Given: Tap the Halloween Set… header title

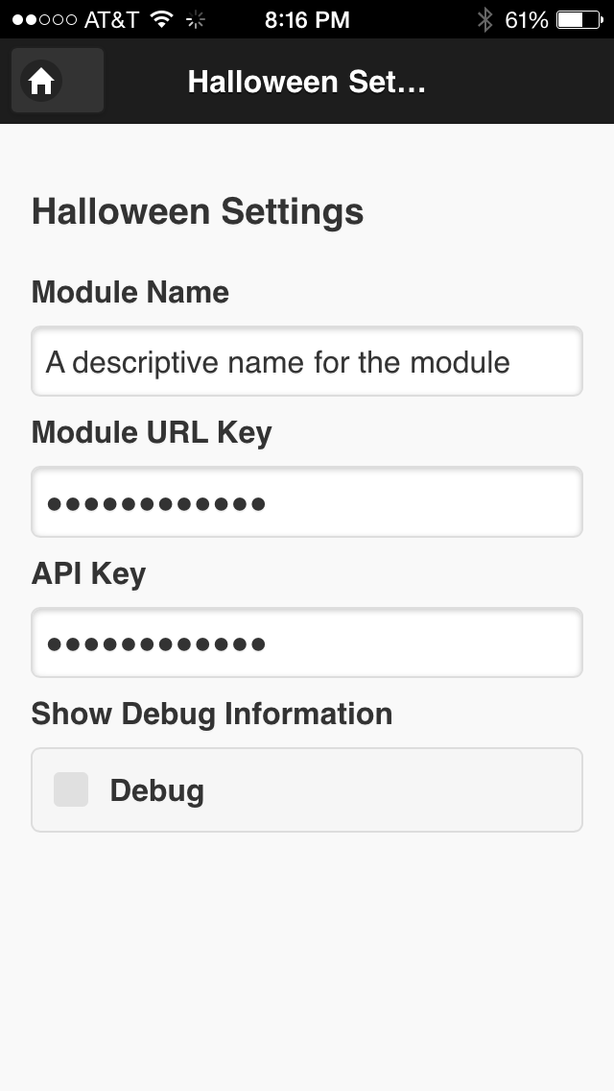Looking at the screenshot, I should click(306, 82).
